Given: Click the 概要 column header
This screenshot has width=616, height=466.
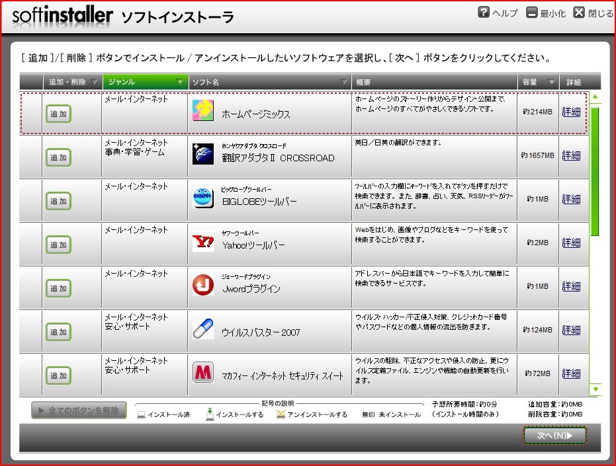Looking at the screenshot, I should (435, 82).
